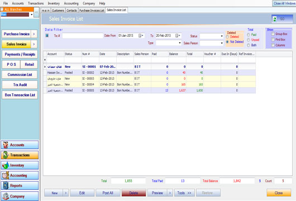Click the GO button
The height and width of the screenshot is (201, 296).
pyautogui.click(x=282, y=19)
